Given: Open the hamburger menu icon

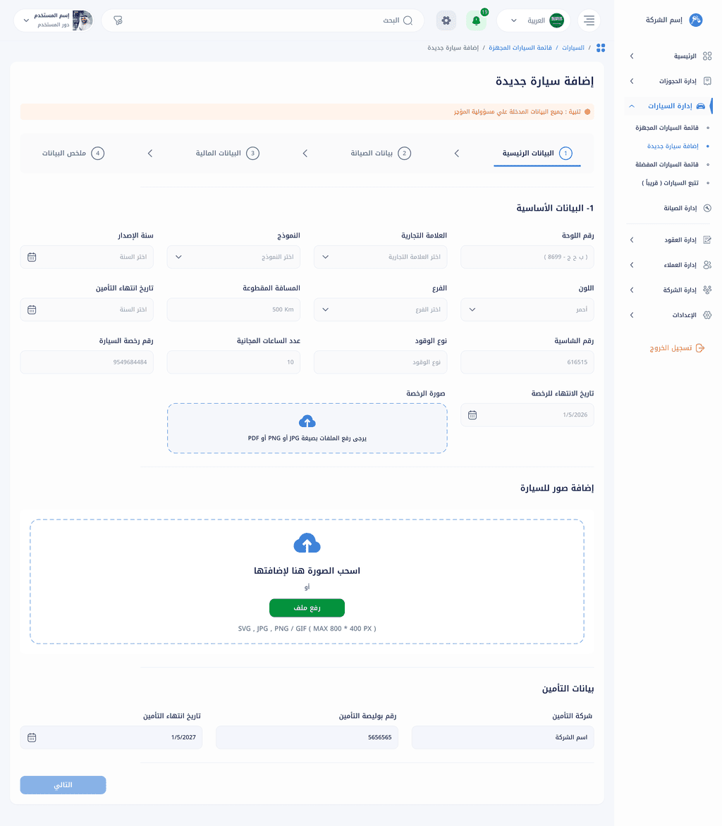Looking at the screenshot, I should [589, 20].
